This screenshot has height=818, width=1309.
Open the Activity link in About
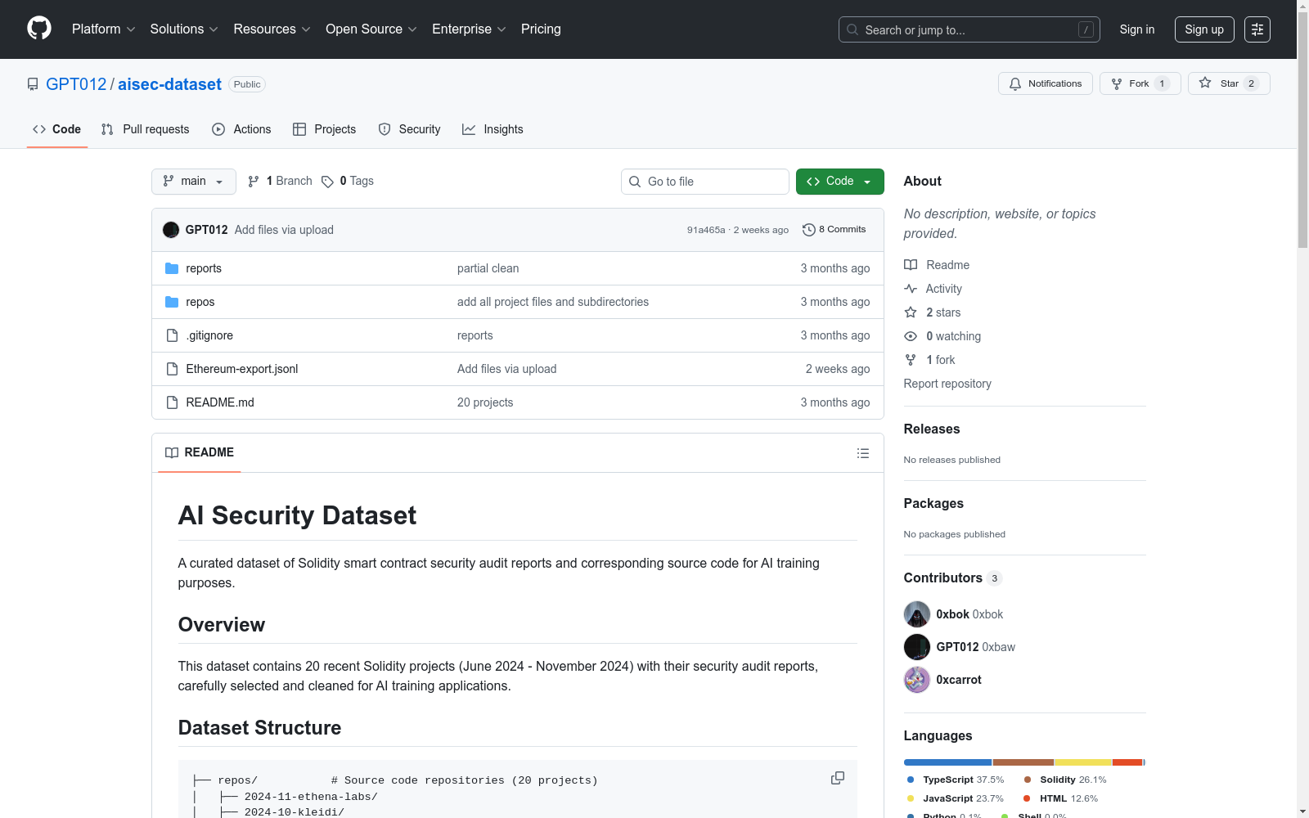933,289
